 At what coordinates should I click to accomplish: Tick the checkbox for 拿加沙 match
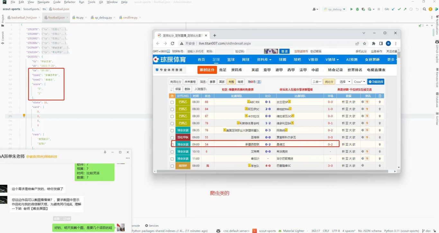[x=172, y=159]
